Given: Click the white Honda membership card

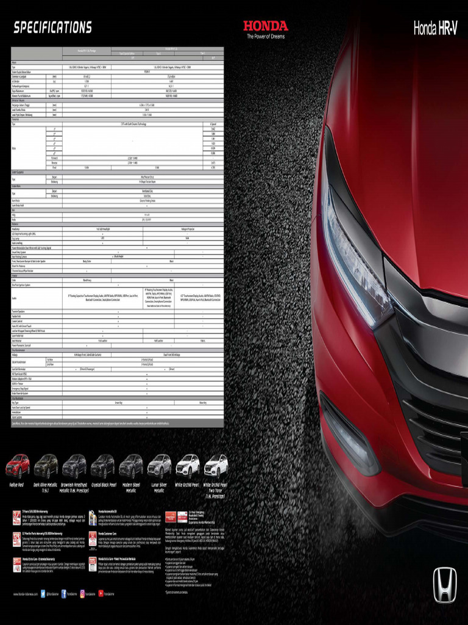Looking at the screenshot, I should pyautogui.click(x=183, y=517).
